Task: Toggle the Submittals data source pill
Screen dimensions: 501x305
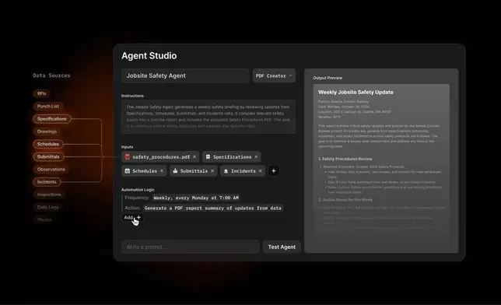Action: 48,156
